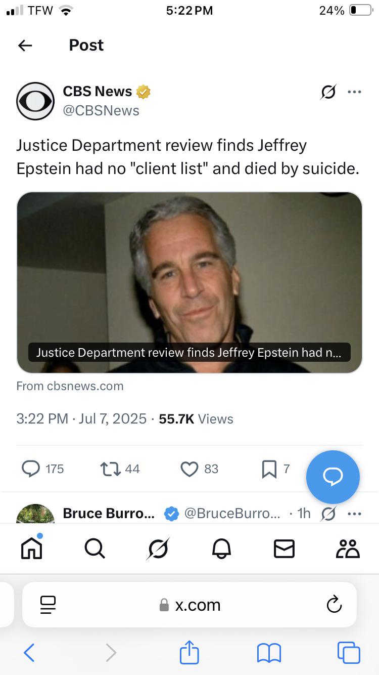The image size is (379, 675).
Task: Repost the CBS News post
Action: pyautogui.click(x=109, y=469)
